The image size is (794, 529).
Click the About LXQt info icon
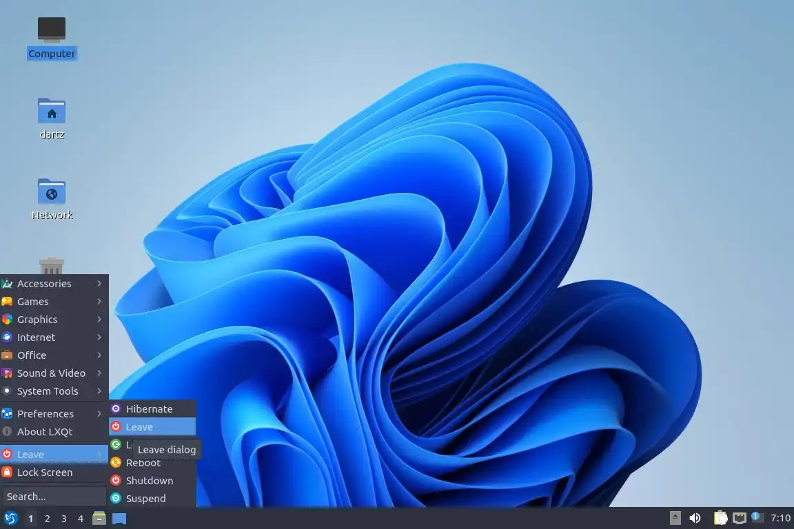pyautogui.click(x=7, y=431)
